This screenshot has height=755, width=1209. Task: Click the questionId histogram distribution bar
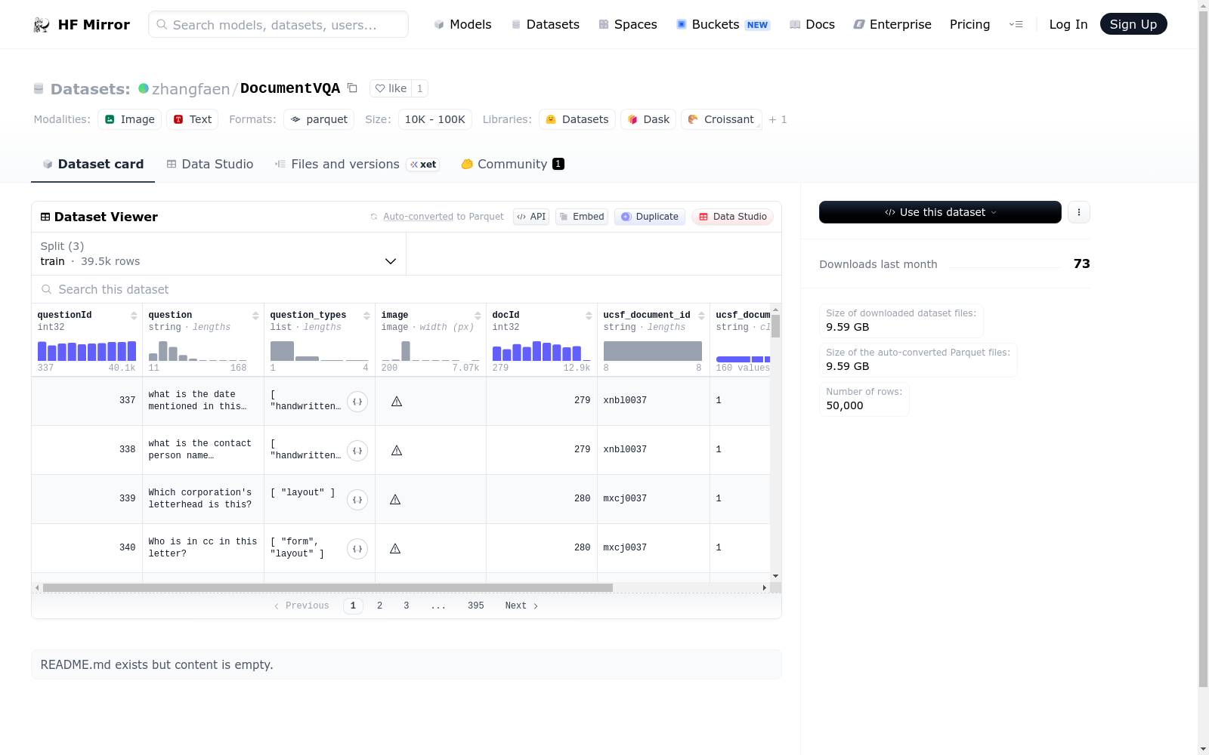pos(87,351)
